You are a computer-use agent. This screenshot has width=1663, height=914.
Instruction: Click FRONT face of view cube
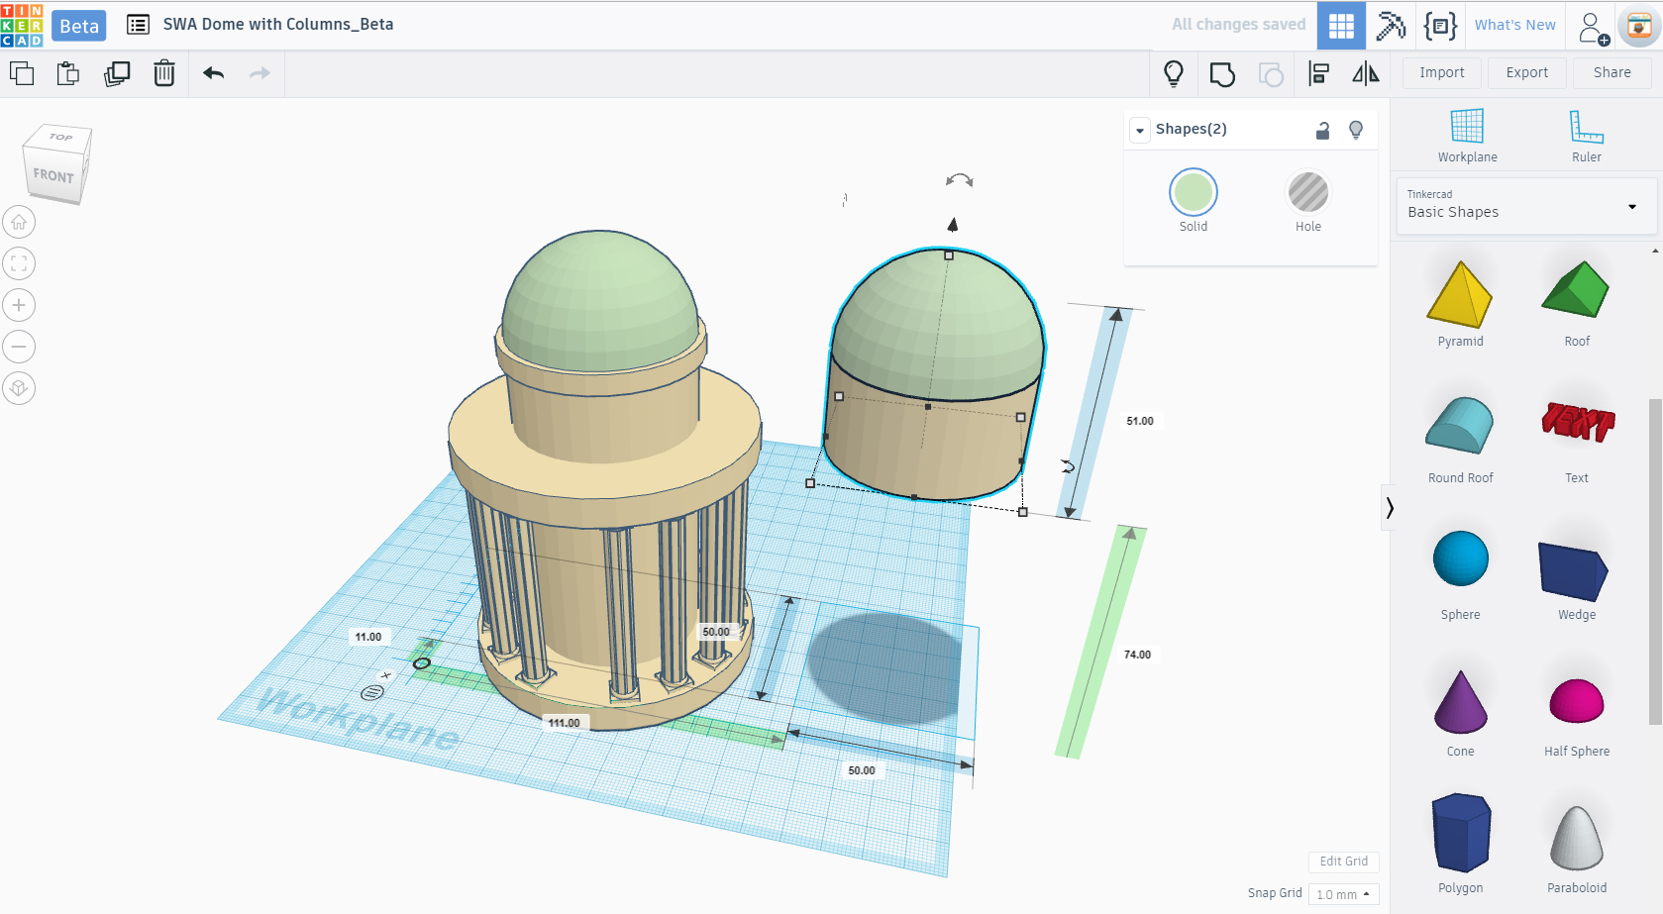[53, 176]
